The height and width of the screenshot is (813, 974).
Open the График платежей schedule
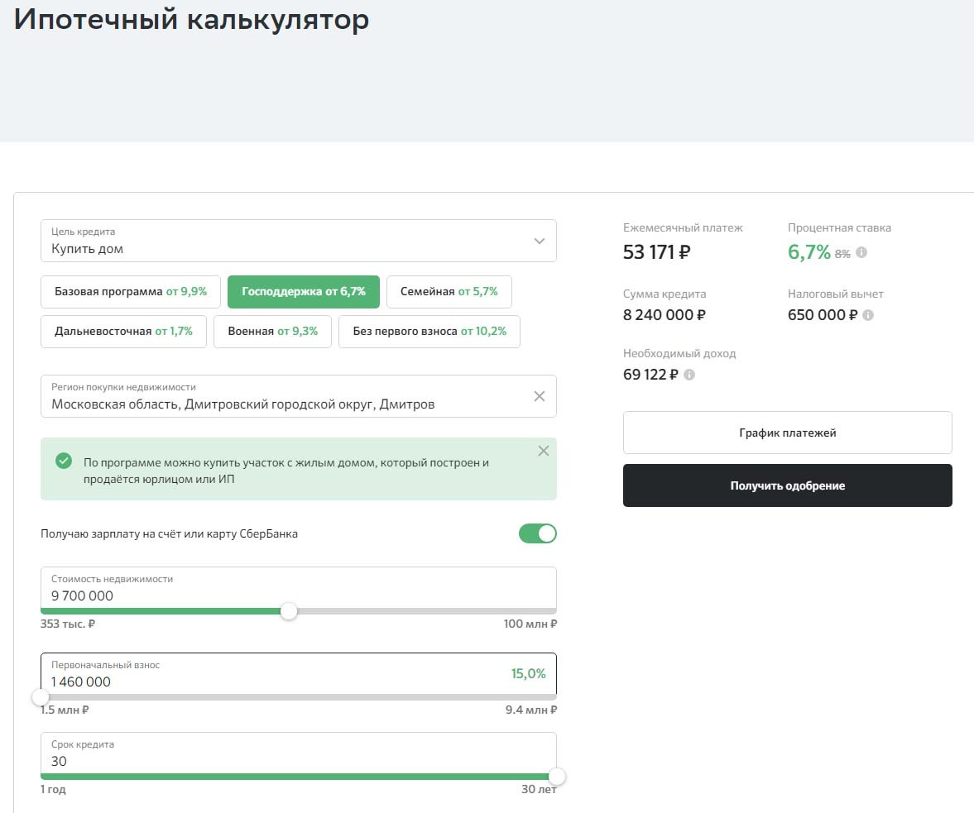[x=787, y=433]
